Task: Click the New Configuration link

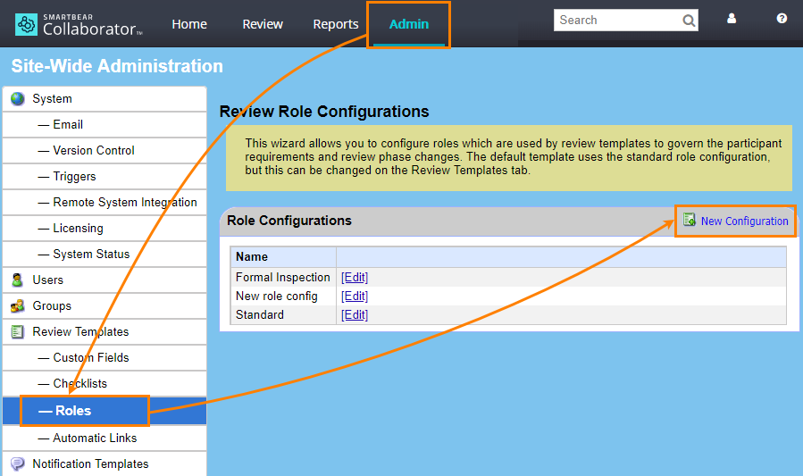Action: tap(744, 221)
